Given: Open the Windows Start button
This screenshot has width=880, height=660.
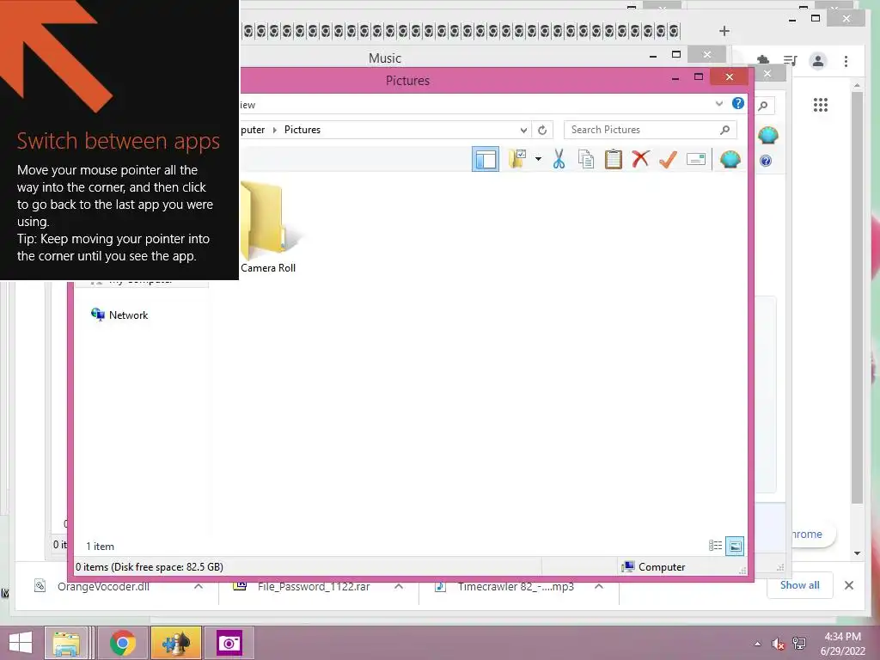Looking at the screenshot, I should pyautogui.click(x=21, y=643).
